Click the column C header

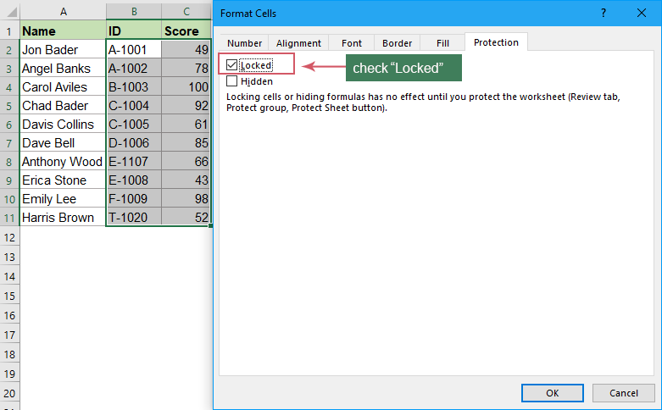[186, 11]
